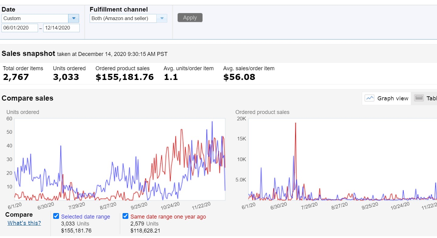Click the Graph view line-chart icon
Image resolution: width=437 pixels, height=238 pixels.
(369, 98)
